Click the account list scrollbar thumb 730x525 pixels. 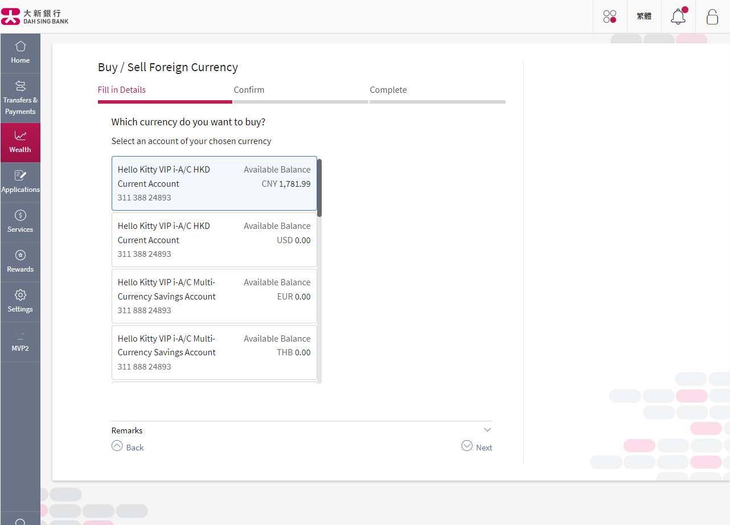319,188
